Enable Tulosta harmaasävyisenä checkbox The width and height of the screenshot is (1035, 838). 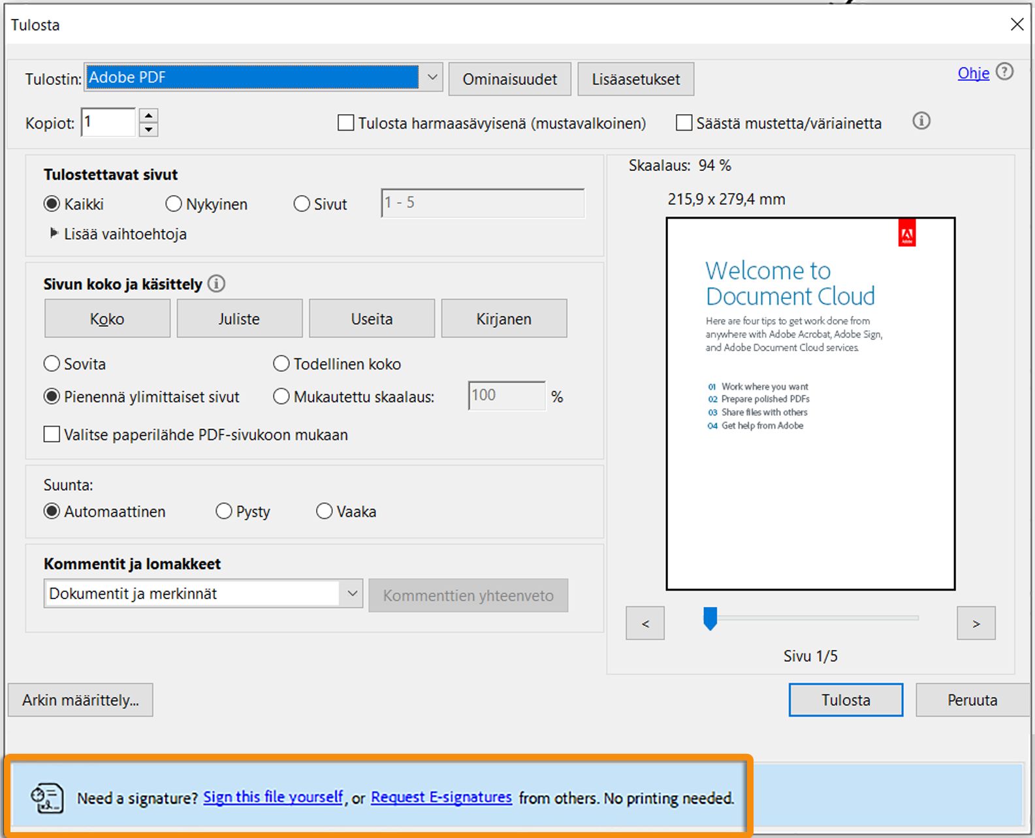pos(346,123)
